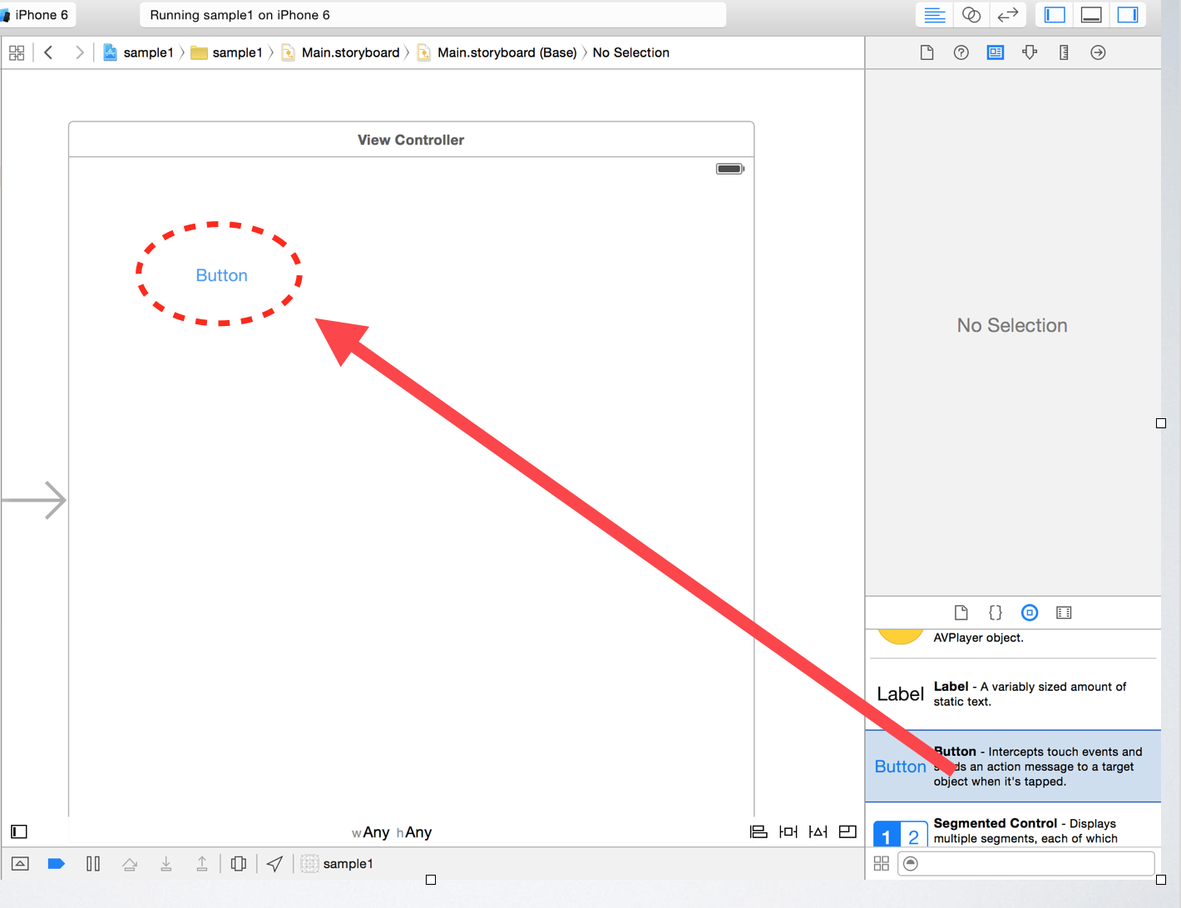Open related items navigation menu
The image size is (1181, 908).
tap(17, 52)
